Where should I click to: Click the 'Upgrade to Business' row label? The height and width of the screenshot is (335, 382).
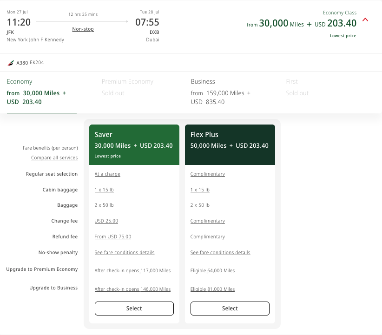(x=53, y=288)
